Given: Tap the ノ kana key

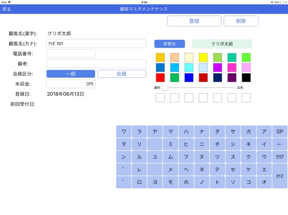Looking at the screenshot, I should pos(202,182).
